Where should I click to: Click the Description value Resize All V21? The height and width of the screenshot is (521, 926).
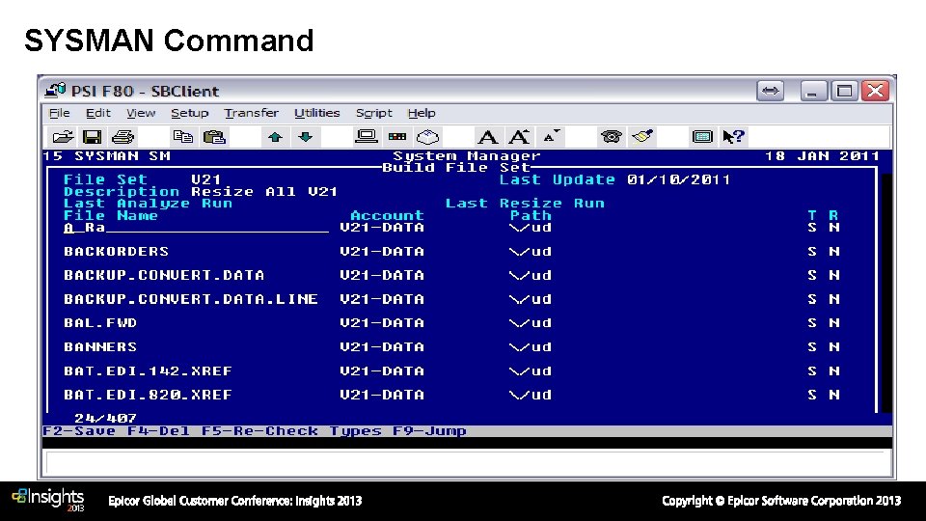(264, 192)
